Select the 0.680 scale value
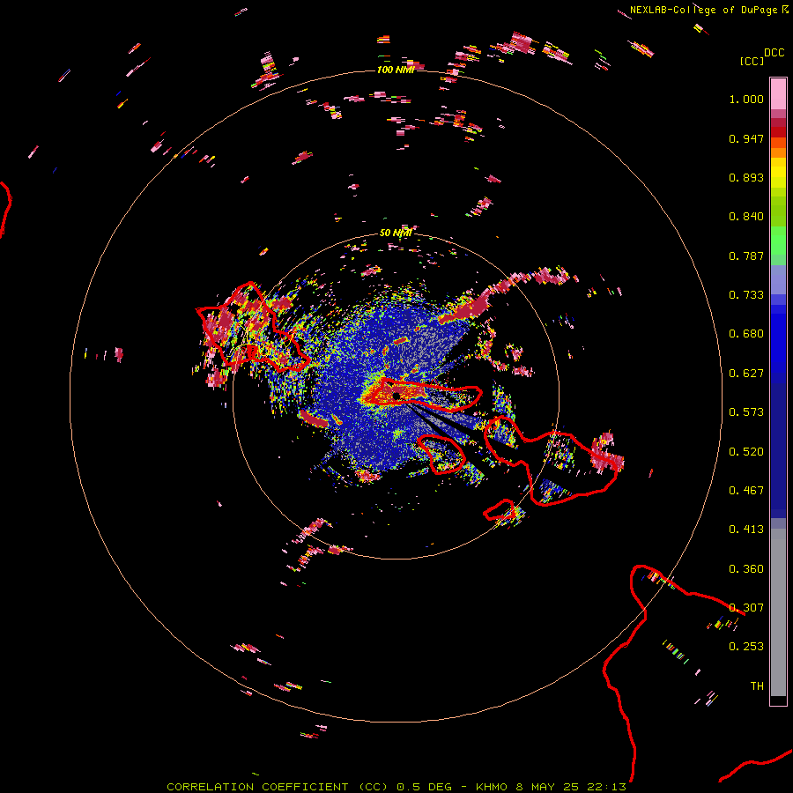The height and width of the screenshot is (793, 793). tap(746, 334)
